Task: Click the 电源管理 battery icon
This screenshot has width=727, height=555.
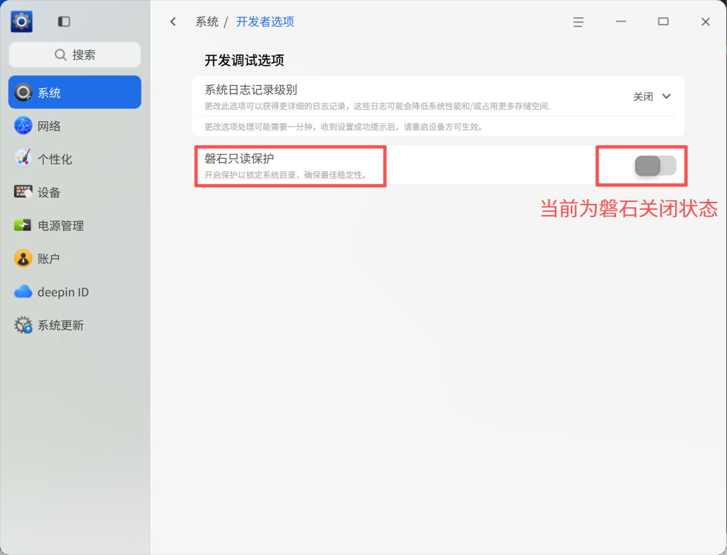Action: coord(23,225)
